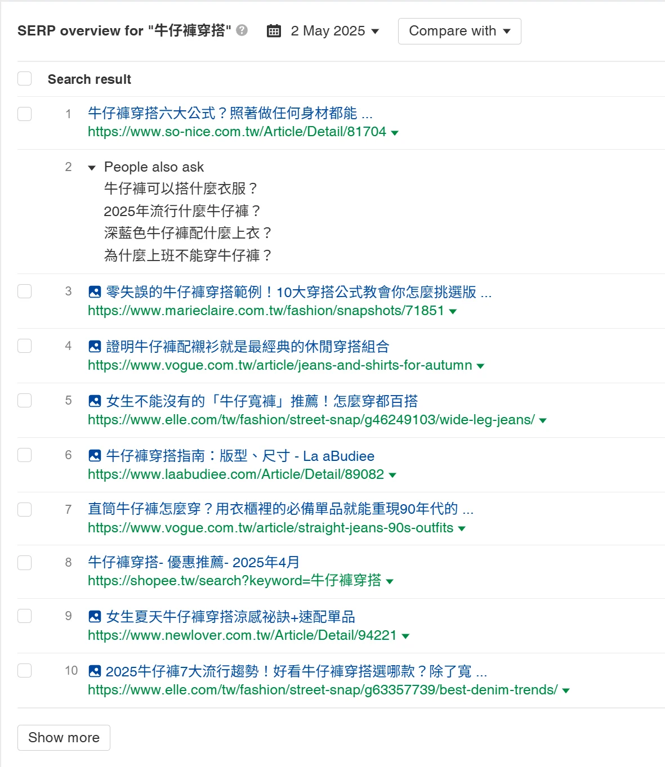Click the image icon on result number 10
665x767 pixels.
click(x=95, y=671)
